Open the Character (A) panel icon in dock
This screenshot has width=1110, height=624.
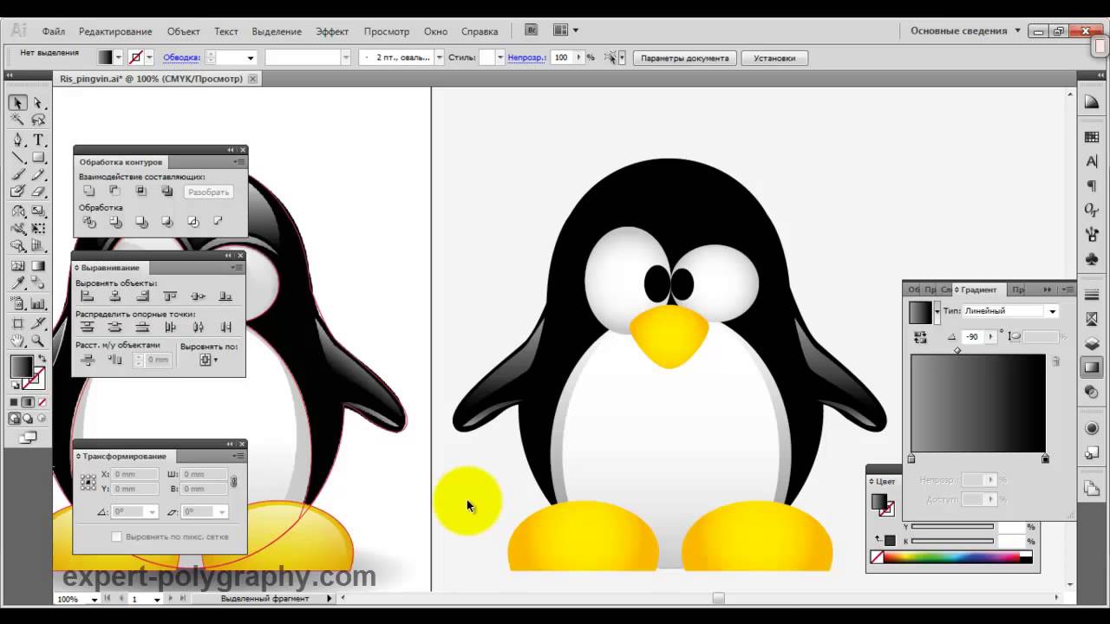[x=1092, y=161]
